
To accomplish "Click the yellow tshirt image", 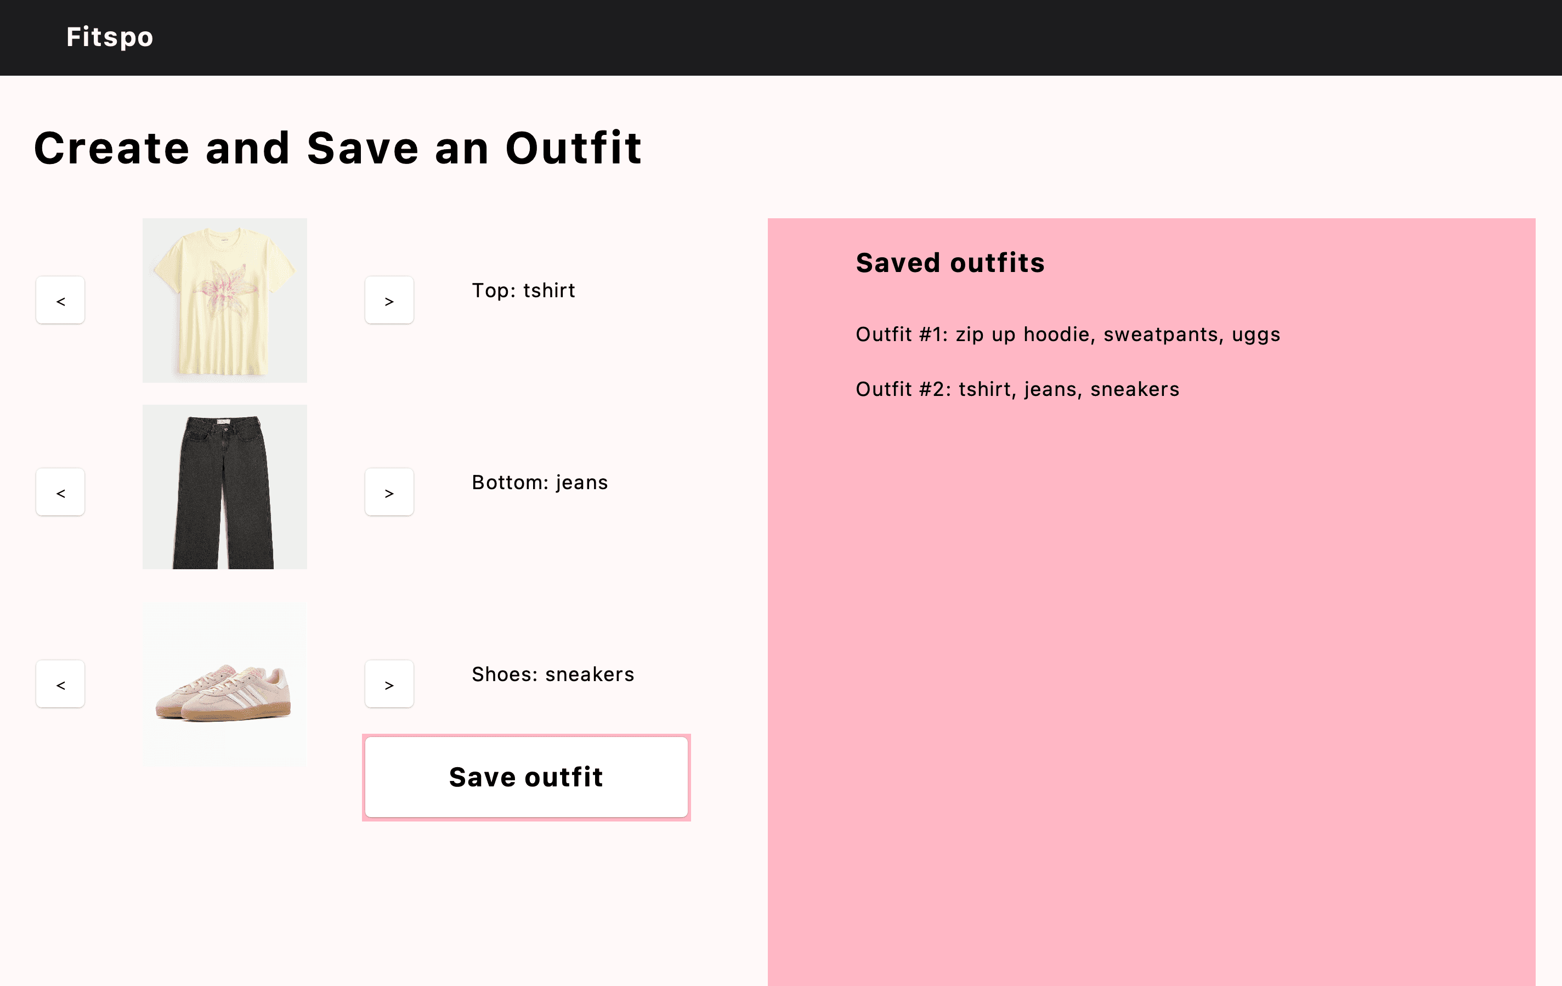I will [x=224, y=301].
